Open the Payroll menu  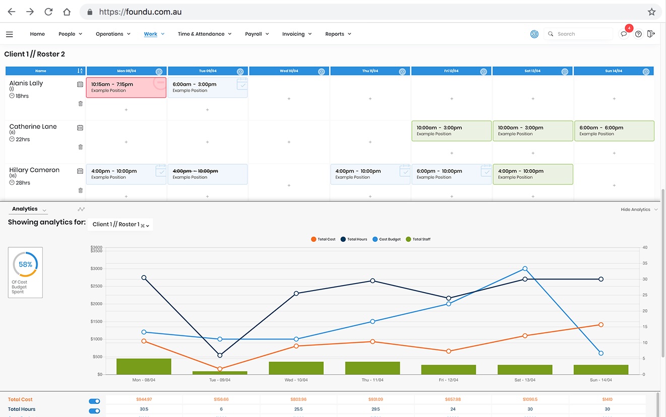(x=257, y=34)
